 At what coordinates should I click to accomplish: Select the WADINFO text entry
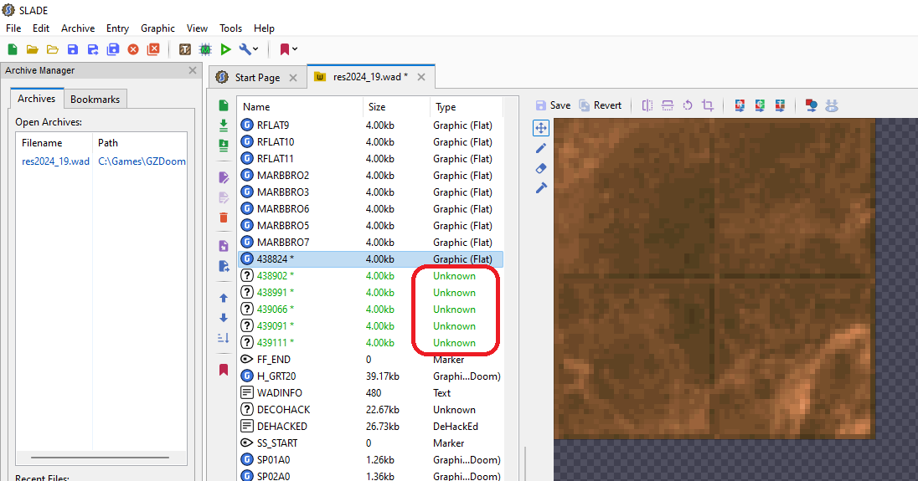coord(370,393)
